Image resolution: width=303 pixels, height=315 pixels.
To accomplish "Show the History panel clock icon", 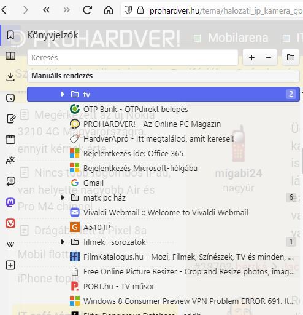I will [x=10, y=98].
